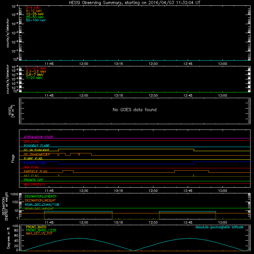Select the cyan POSSIBLE_FLARE label
Image resolution: width=254 pixels, height=254 pixels.
click(37, 146)
